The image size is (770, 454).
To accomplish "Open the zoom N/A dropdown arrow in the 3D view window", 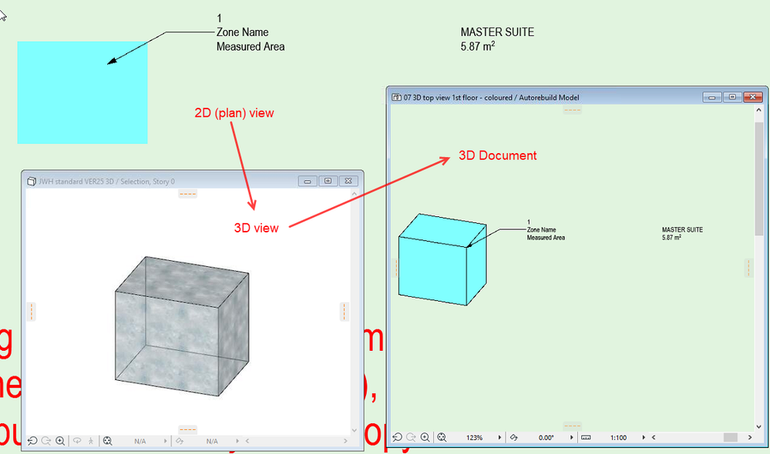I will (165, 441).
